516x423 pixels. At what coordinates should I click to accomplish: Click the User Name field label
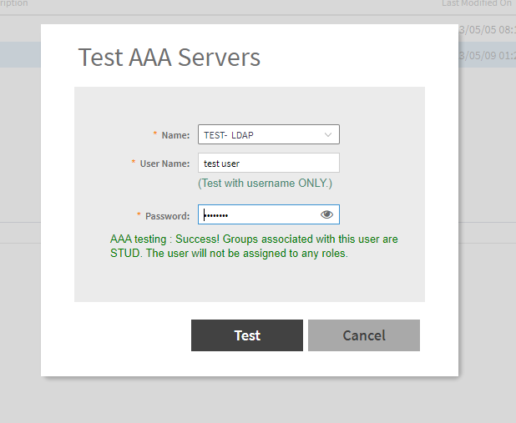pos(164,164)
